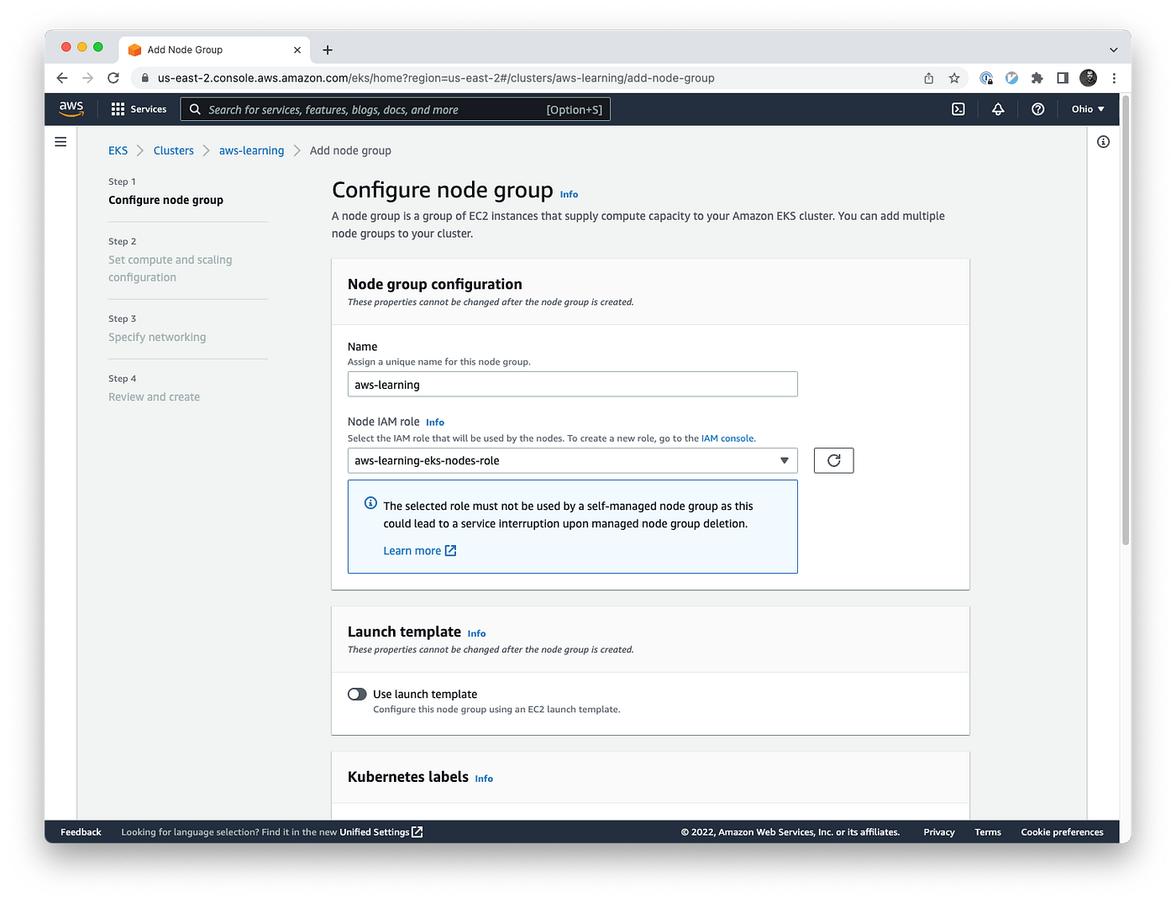Open the IAM console link
The height and width of the screenshot is (902, 1176).
point(728,438)
